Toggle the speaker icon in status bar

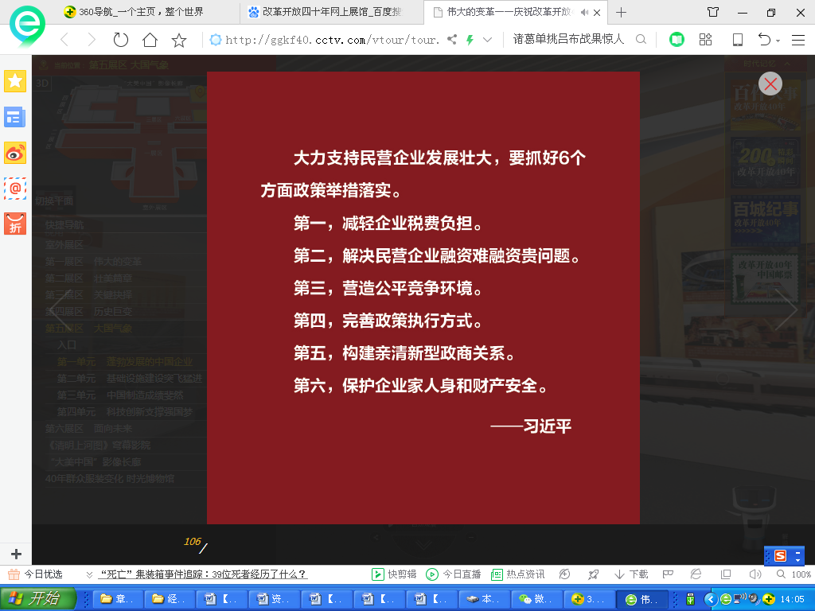tap(755, 574)
